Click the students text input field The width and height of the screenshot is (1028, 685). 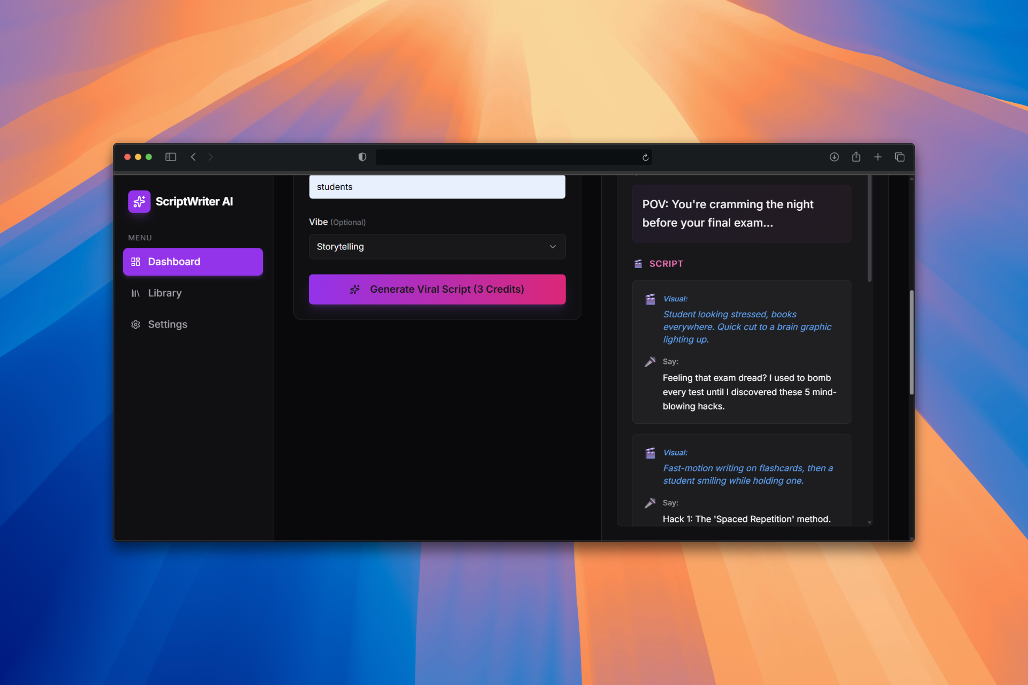[437, 187]
